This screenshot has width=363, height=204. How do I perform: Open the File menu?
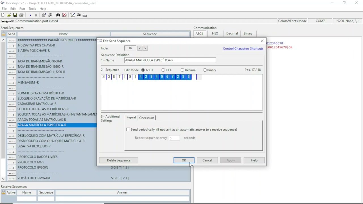click(4, 9)
